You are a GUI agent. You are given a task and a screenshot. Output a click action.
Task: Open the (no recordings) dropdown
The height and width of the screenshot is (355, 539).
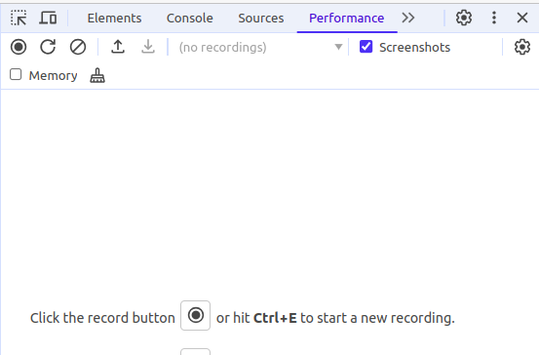(x=260, y=47)
